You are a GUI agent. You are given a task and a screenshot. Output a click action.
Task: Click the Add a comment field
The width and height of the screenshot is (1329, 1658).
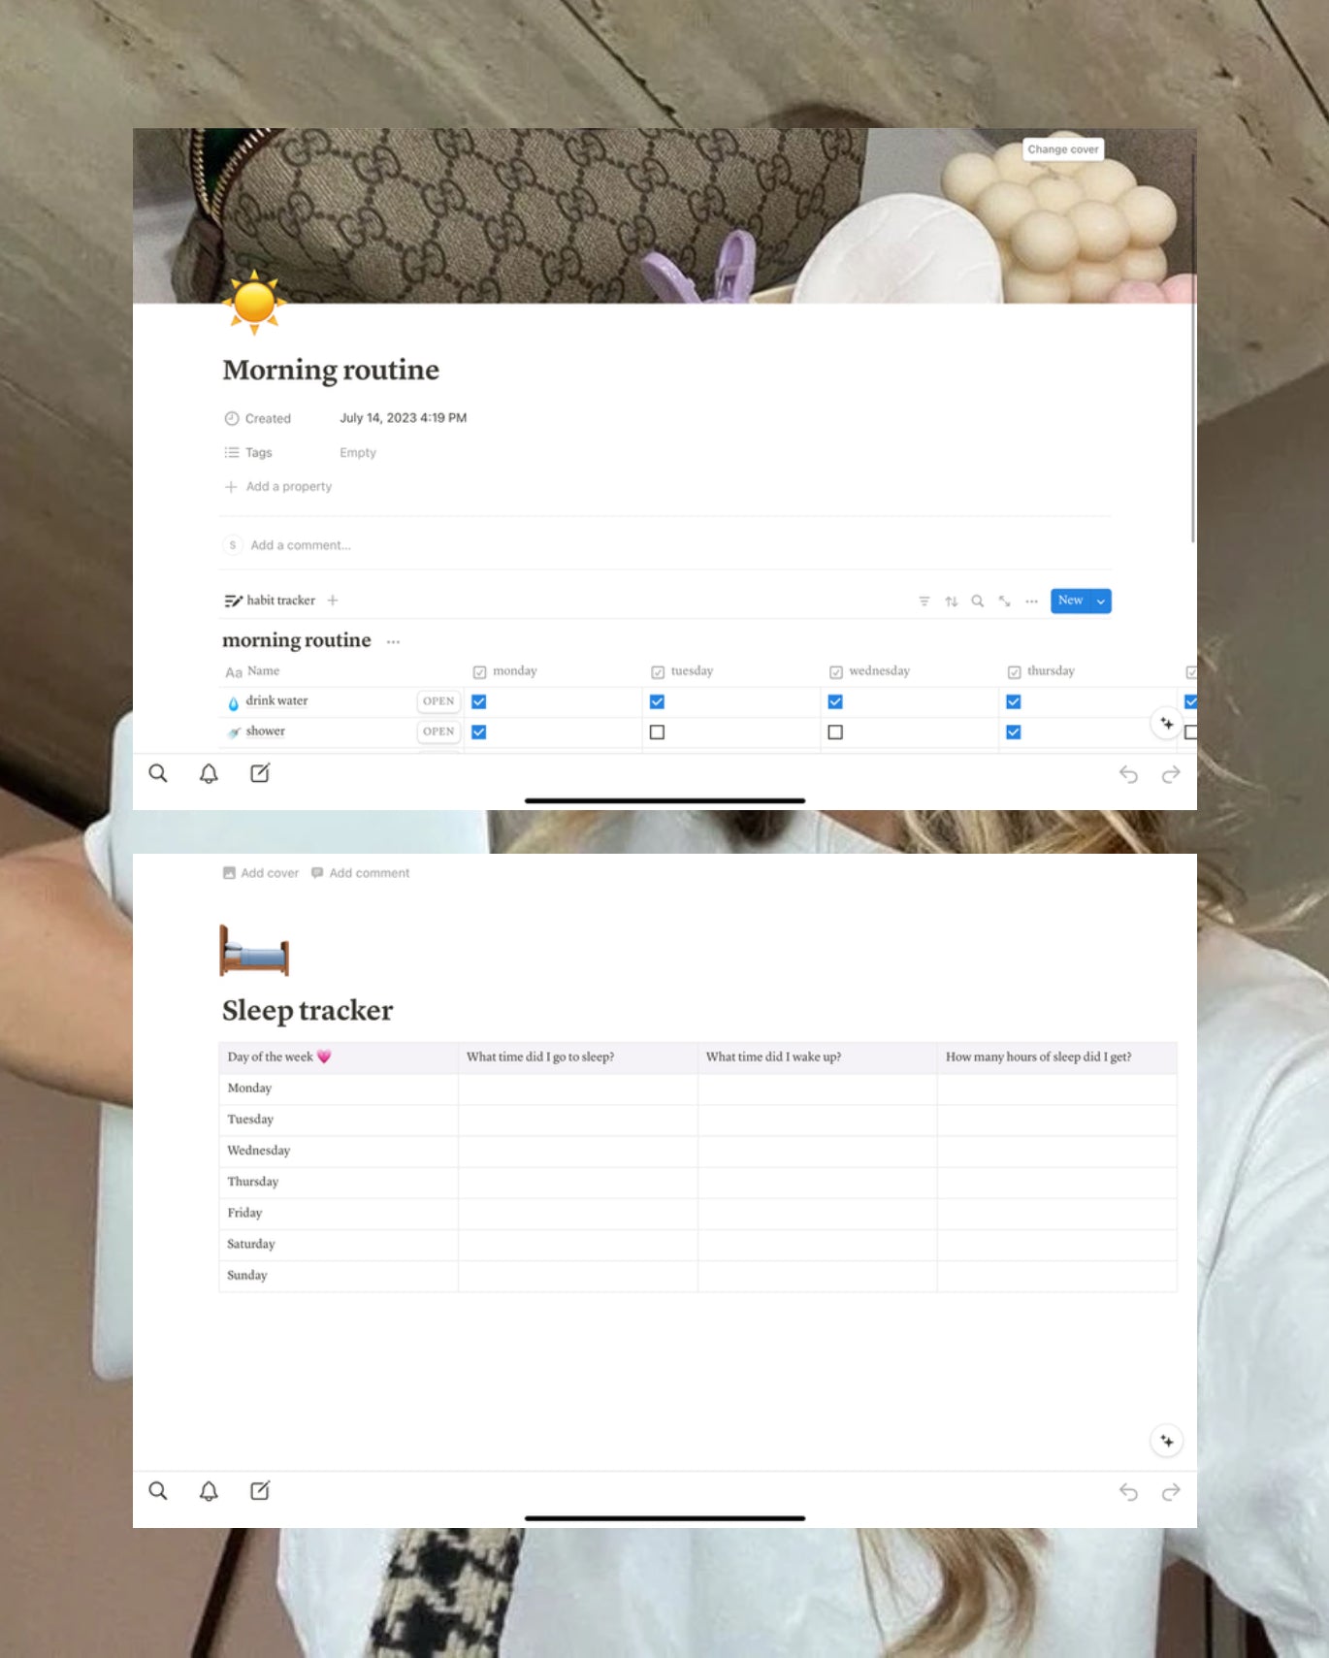pyautogui.click(x=301, y=545)
